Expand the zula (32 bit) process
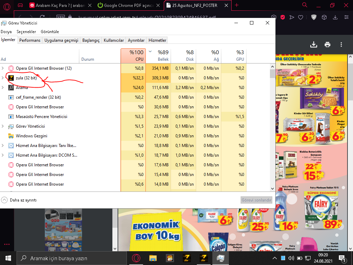The width and height of the screenshot is (353, 265). click(x=3, y=78)
